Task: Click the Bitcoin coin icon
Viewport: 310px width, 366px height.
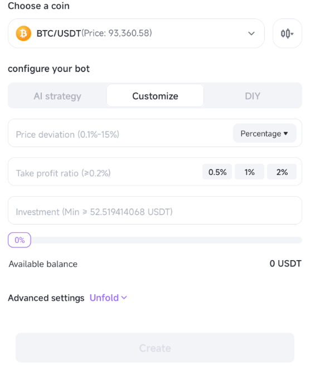Action: coord(23,33)
